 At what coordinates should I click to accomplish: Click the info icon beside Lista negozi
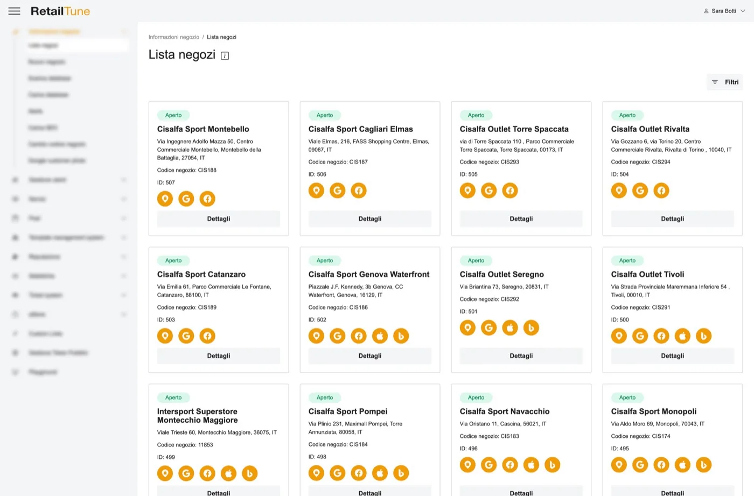tap(225, 55)
